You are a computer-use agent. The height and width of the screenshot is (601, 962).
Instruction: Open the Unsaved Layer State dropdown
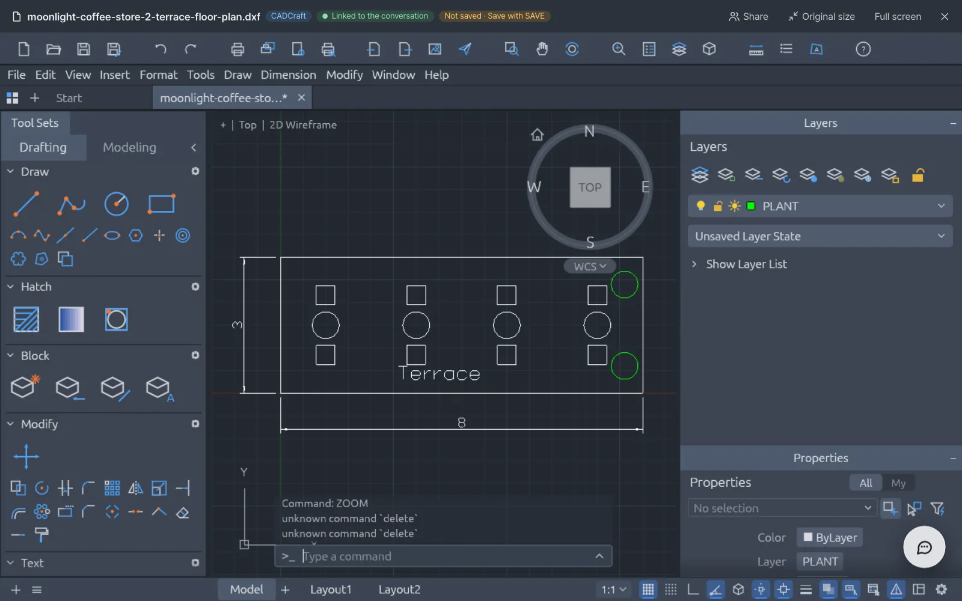[x=820, y=236]
